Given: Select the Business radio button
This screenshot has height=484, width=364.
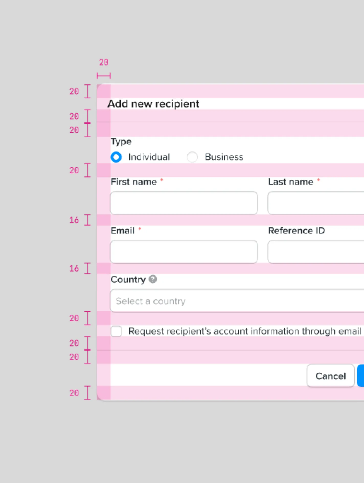Looking at the screenshot, I should pos(192,157).
